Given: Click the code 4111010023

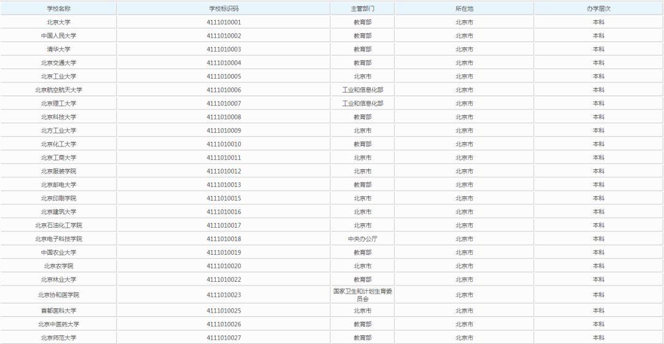Looking at the screenshot, I should 224,295.
